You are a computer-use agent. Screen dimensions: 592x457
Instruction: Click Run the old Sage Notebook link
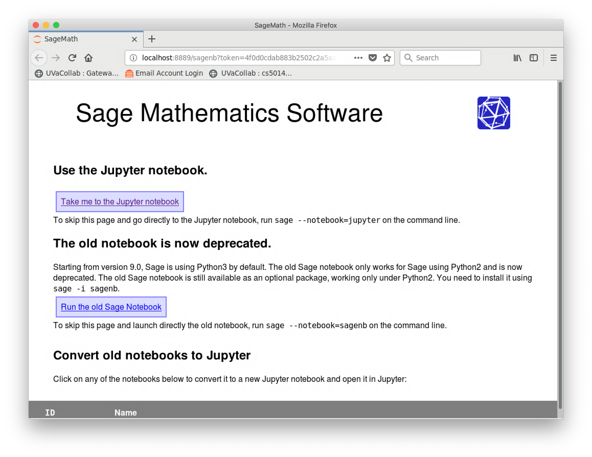[x=111, y=307]
